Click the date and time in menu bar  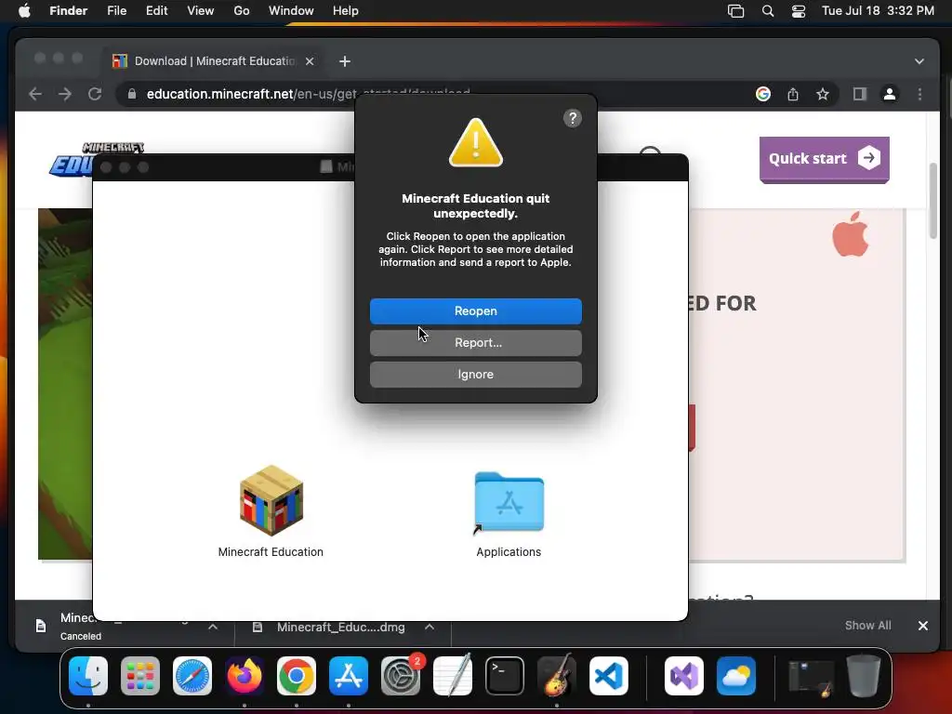(878, 11)
